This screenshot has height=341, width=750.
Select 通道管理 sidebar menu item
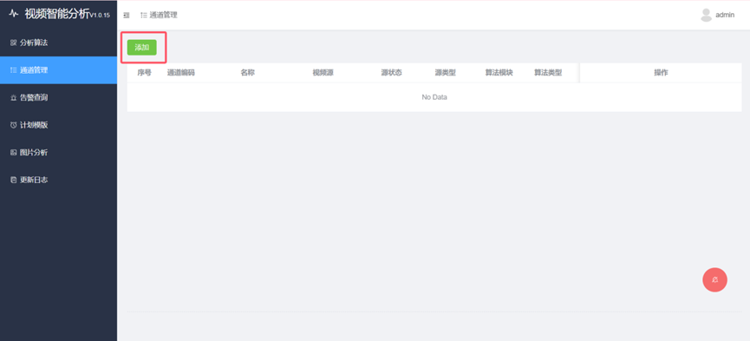click(58, 70)
